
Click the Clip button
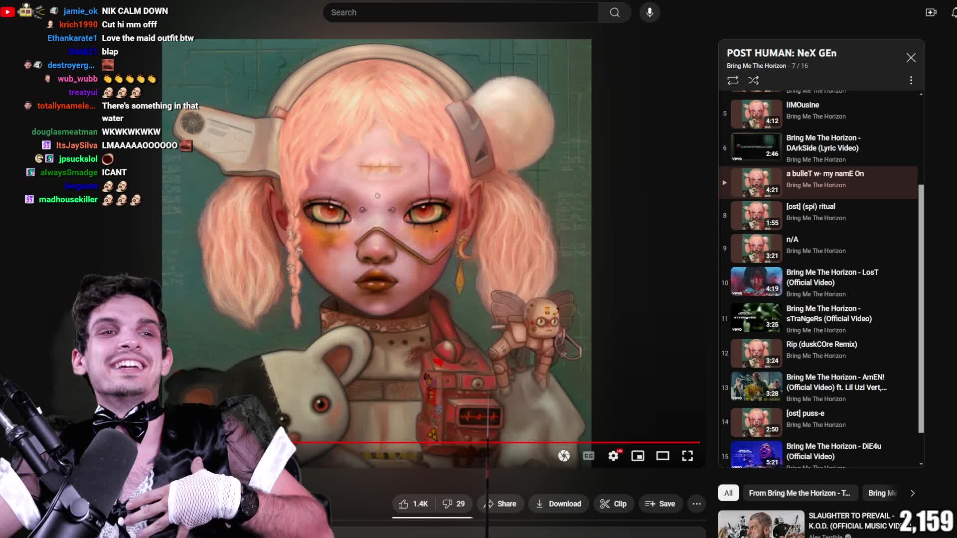point(613,504)
